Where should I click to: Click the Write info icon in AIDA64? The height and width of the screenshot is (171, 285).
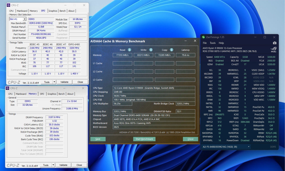pyautogui.click(x=151, y=50)
